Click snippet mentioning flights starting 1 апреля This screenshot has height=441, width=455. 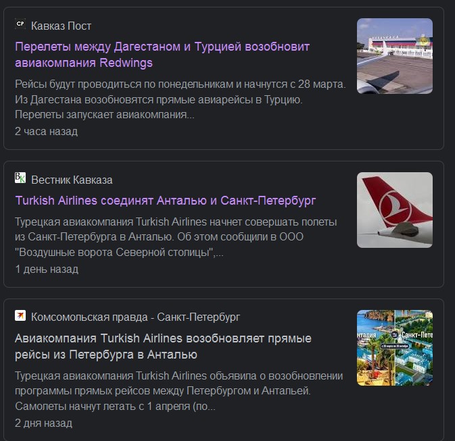[x=178, y=392]
